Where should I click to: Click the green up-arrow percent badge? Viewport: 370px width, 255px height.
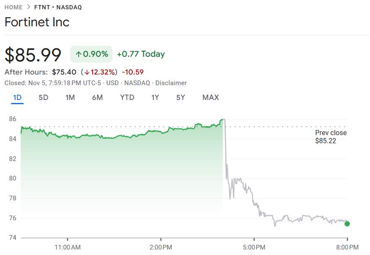(x=91, y=54)
